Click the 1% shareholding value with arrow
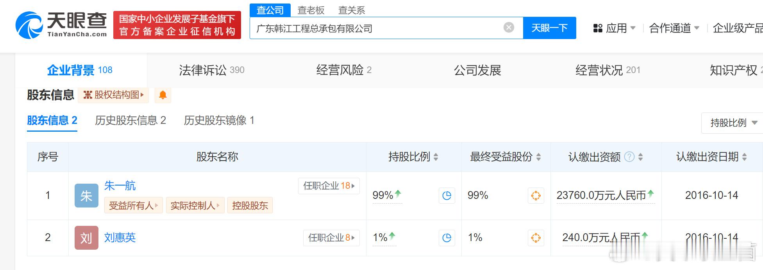763x270 pixels. [384, 238]
